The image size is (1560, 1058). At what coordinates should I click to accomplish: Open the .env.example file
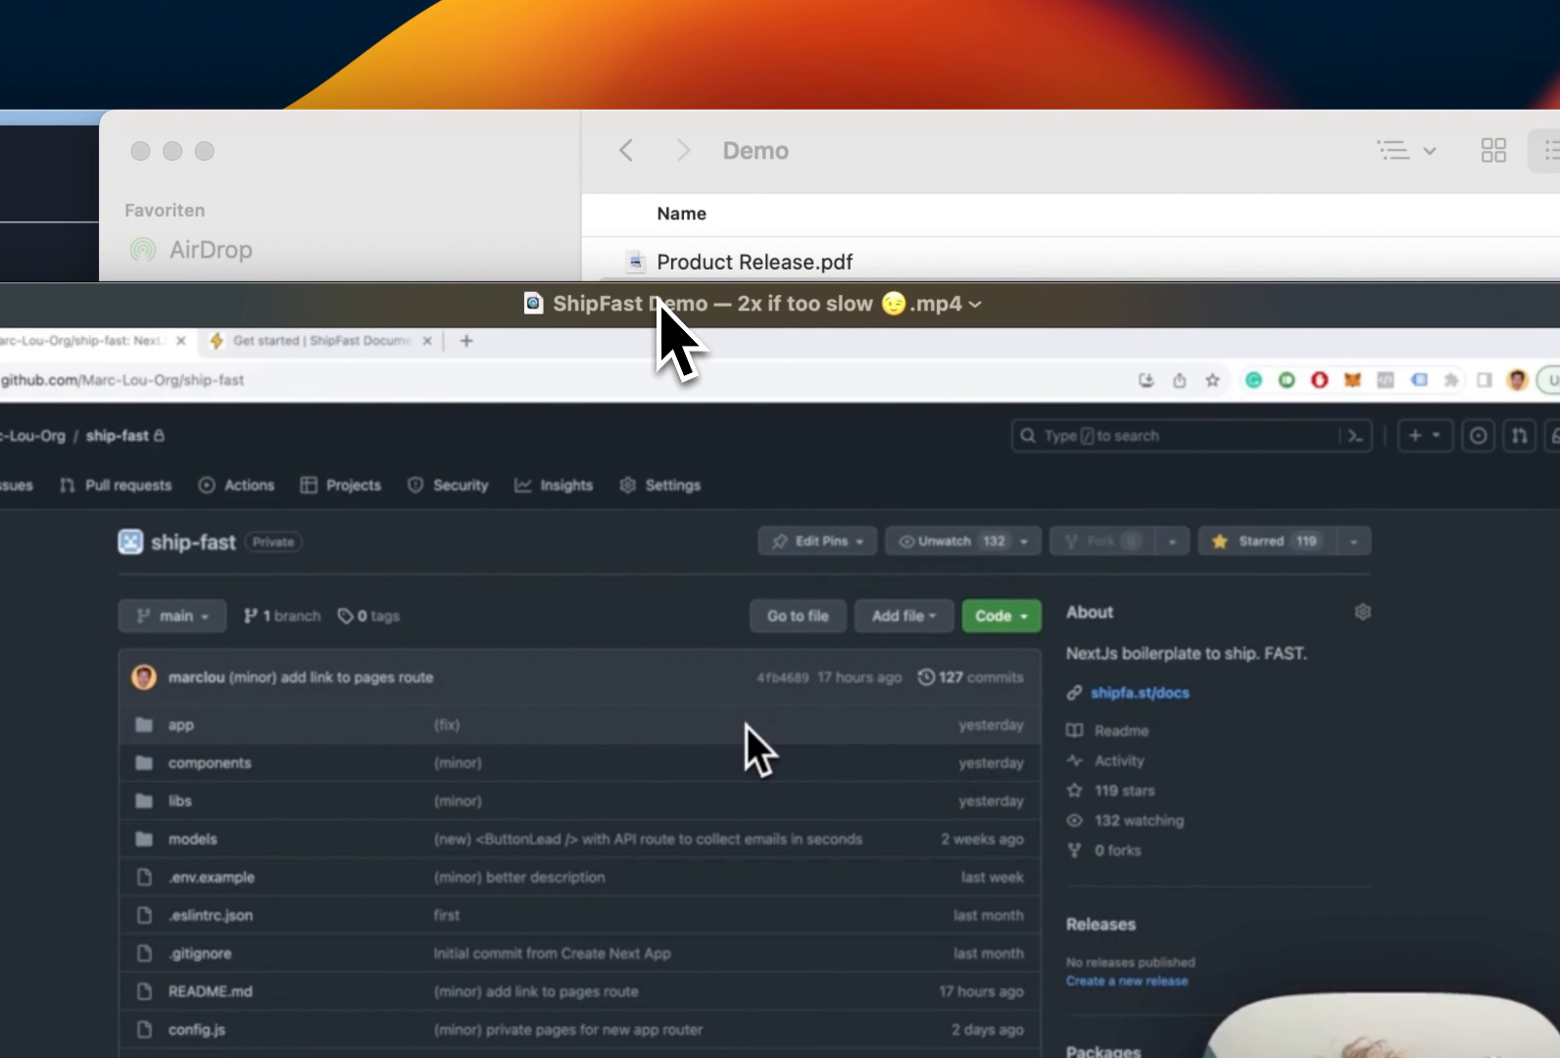pyautogui.click(x=211, y=877)
